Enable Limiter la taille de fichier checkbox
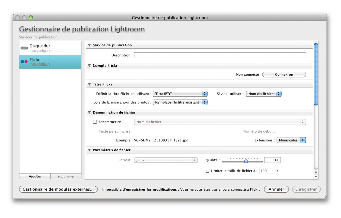Image resolution: width=341 pixels, height=218 pixels. point(207,171)
